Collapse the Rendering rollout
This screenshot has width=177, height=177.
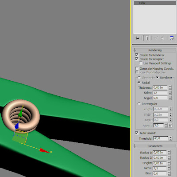point(155,50)
